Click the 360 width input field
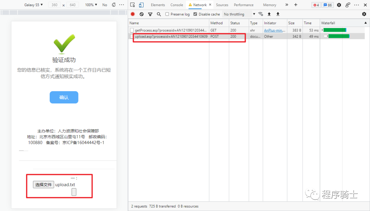Image resolution: width=370 pixels, height=211 pixels. point(54,5)
